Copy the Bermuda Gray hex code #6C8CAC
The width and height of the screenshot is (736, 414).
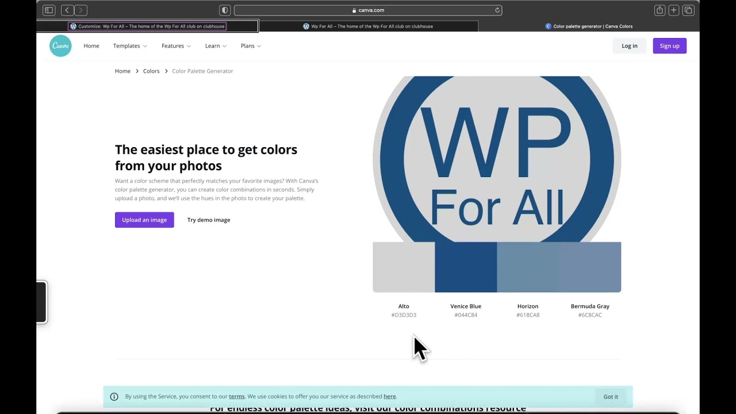(x=590, y=315)
